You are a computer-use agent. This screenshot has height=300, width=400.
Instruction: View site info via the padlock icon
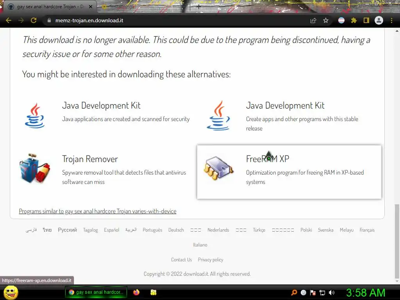(49, 20)
